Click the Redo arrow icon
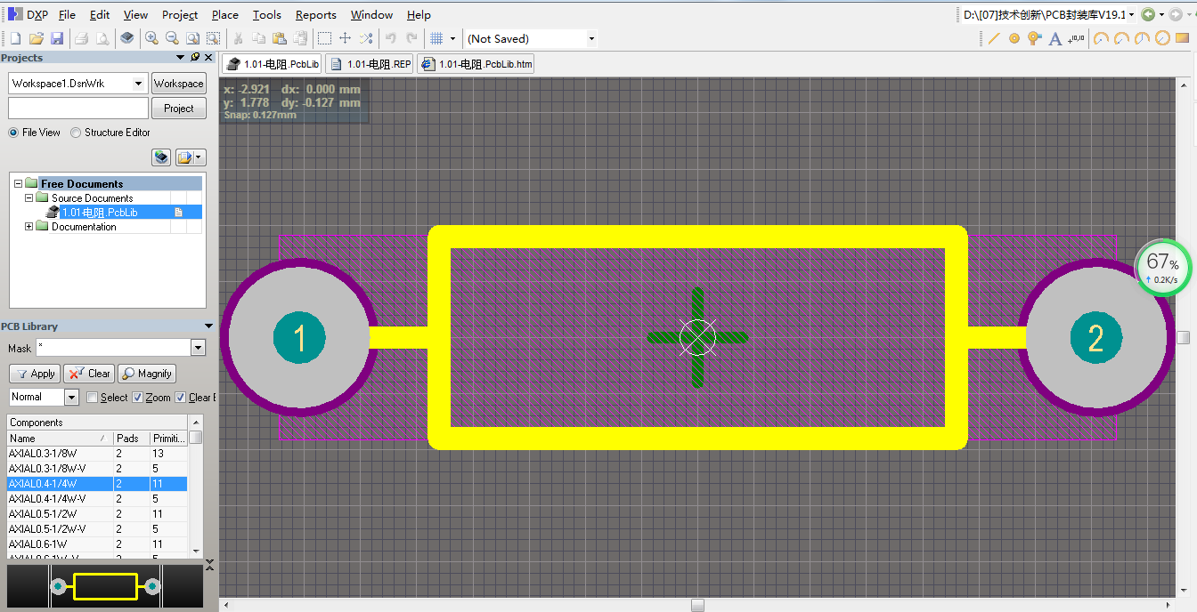 (x=411, y=38)
